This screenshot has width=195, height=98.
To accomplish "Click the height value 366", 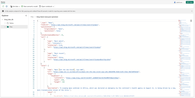I will point(63,82).
